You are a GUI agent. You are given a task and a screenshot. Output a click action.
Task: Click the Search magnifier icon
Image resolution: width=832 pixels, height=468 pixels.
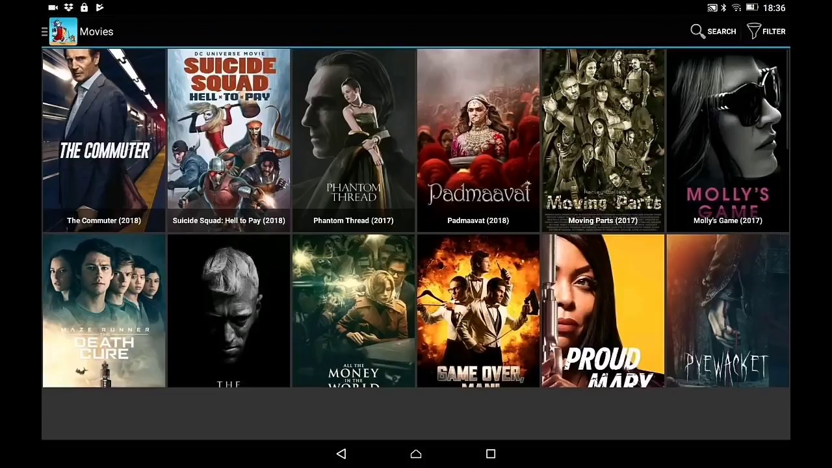pyautogui.click(x=697, y=31)
